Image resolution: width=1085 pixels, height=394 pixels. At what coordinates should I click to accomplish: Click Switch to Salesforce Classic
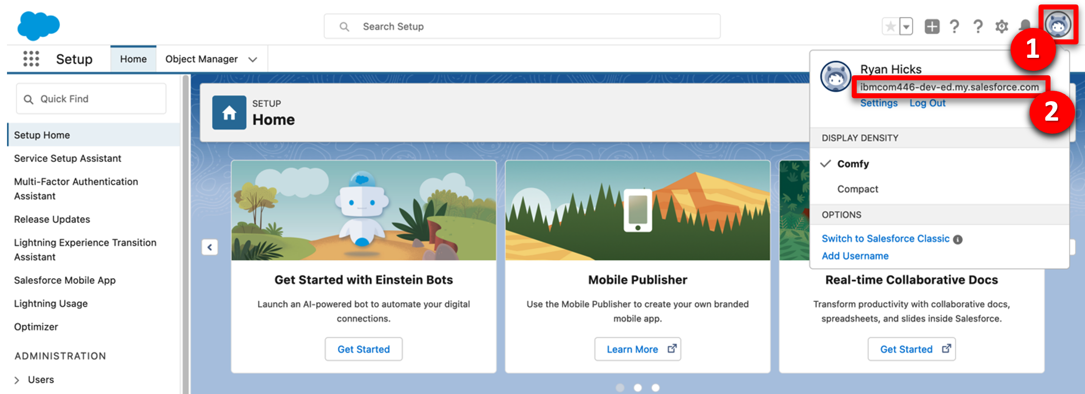[x=885, y=238]
